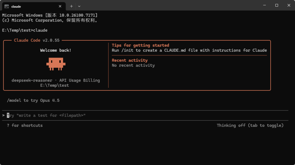The width and height of the screenshot is (295, 165).
Task: Toggle Thinking off status in the status bar
Action: click(x=250, y=125)
